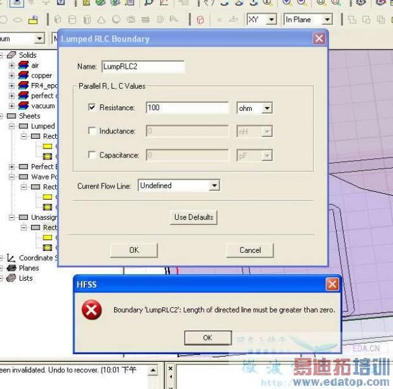Select the Draw Sphere tool
The image size is (393, 389).
coord(116,19)
